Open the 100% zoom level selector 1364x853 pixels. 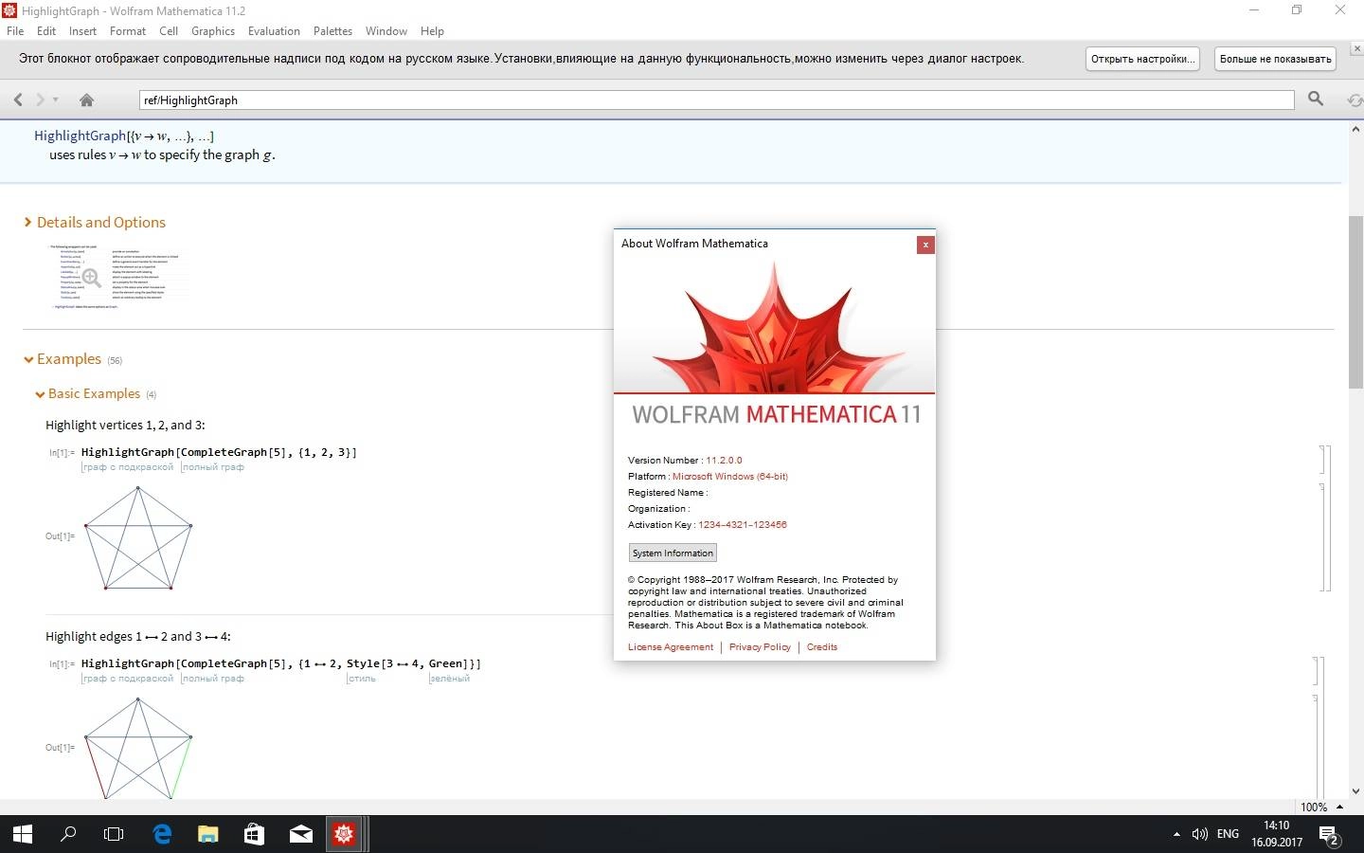(1321, 807)
